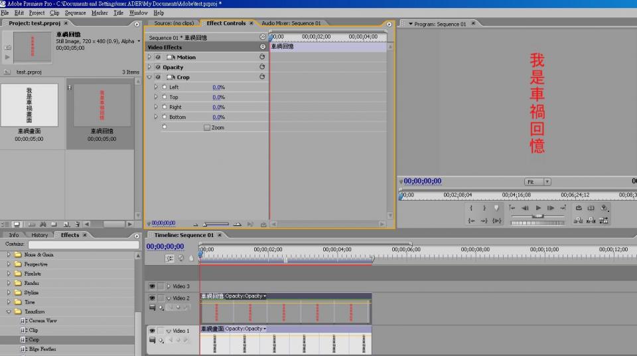The height and width of the screenshot is (356, 637).
Task: Reset the Crop effect
Action: click(262, 77)
